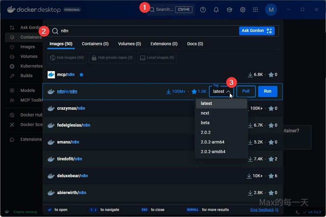Click the mcp/n8n image logo icon
The image size is (326, 217).
pyautogui.click(x=51, y=75)
